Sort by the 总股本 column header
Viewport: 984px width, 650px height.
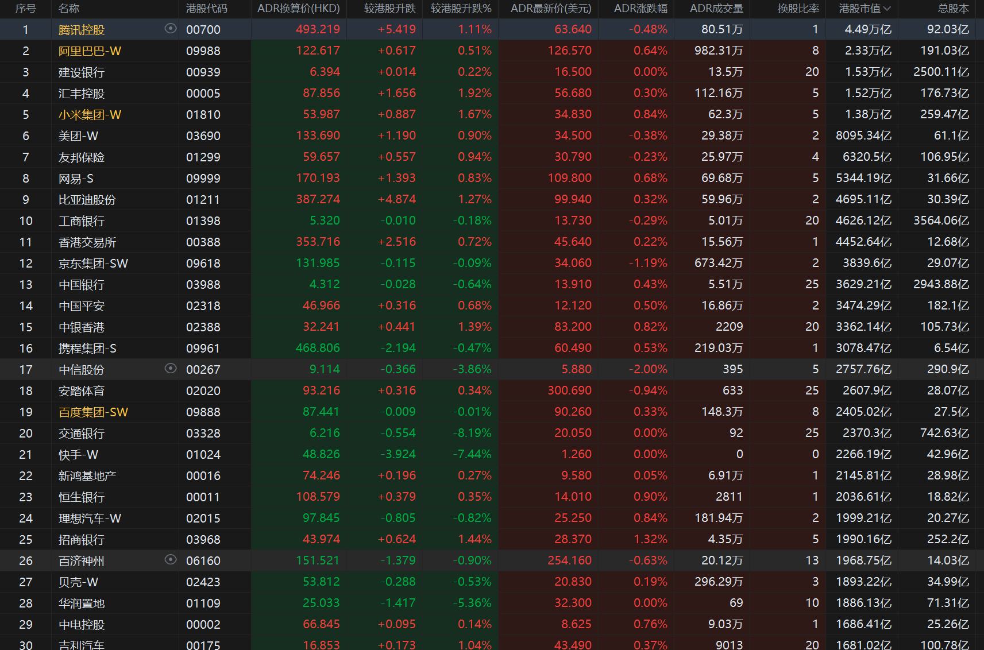[x=954, y=9]
